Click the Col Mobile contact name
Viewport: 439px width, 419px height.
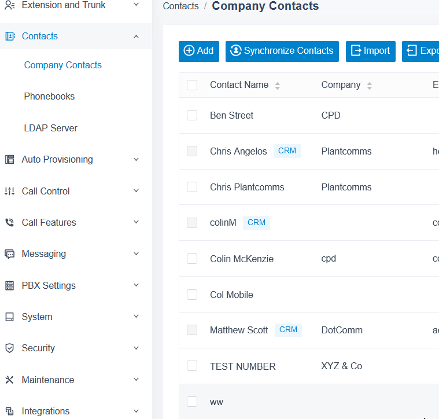tap(231, 295)
